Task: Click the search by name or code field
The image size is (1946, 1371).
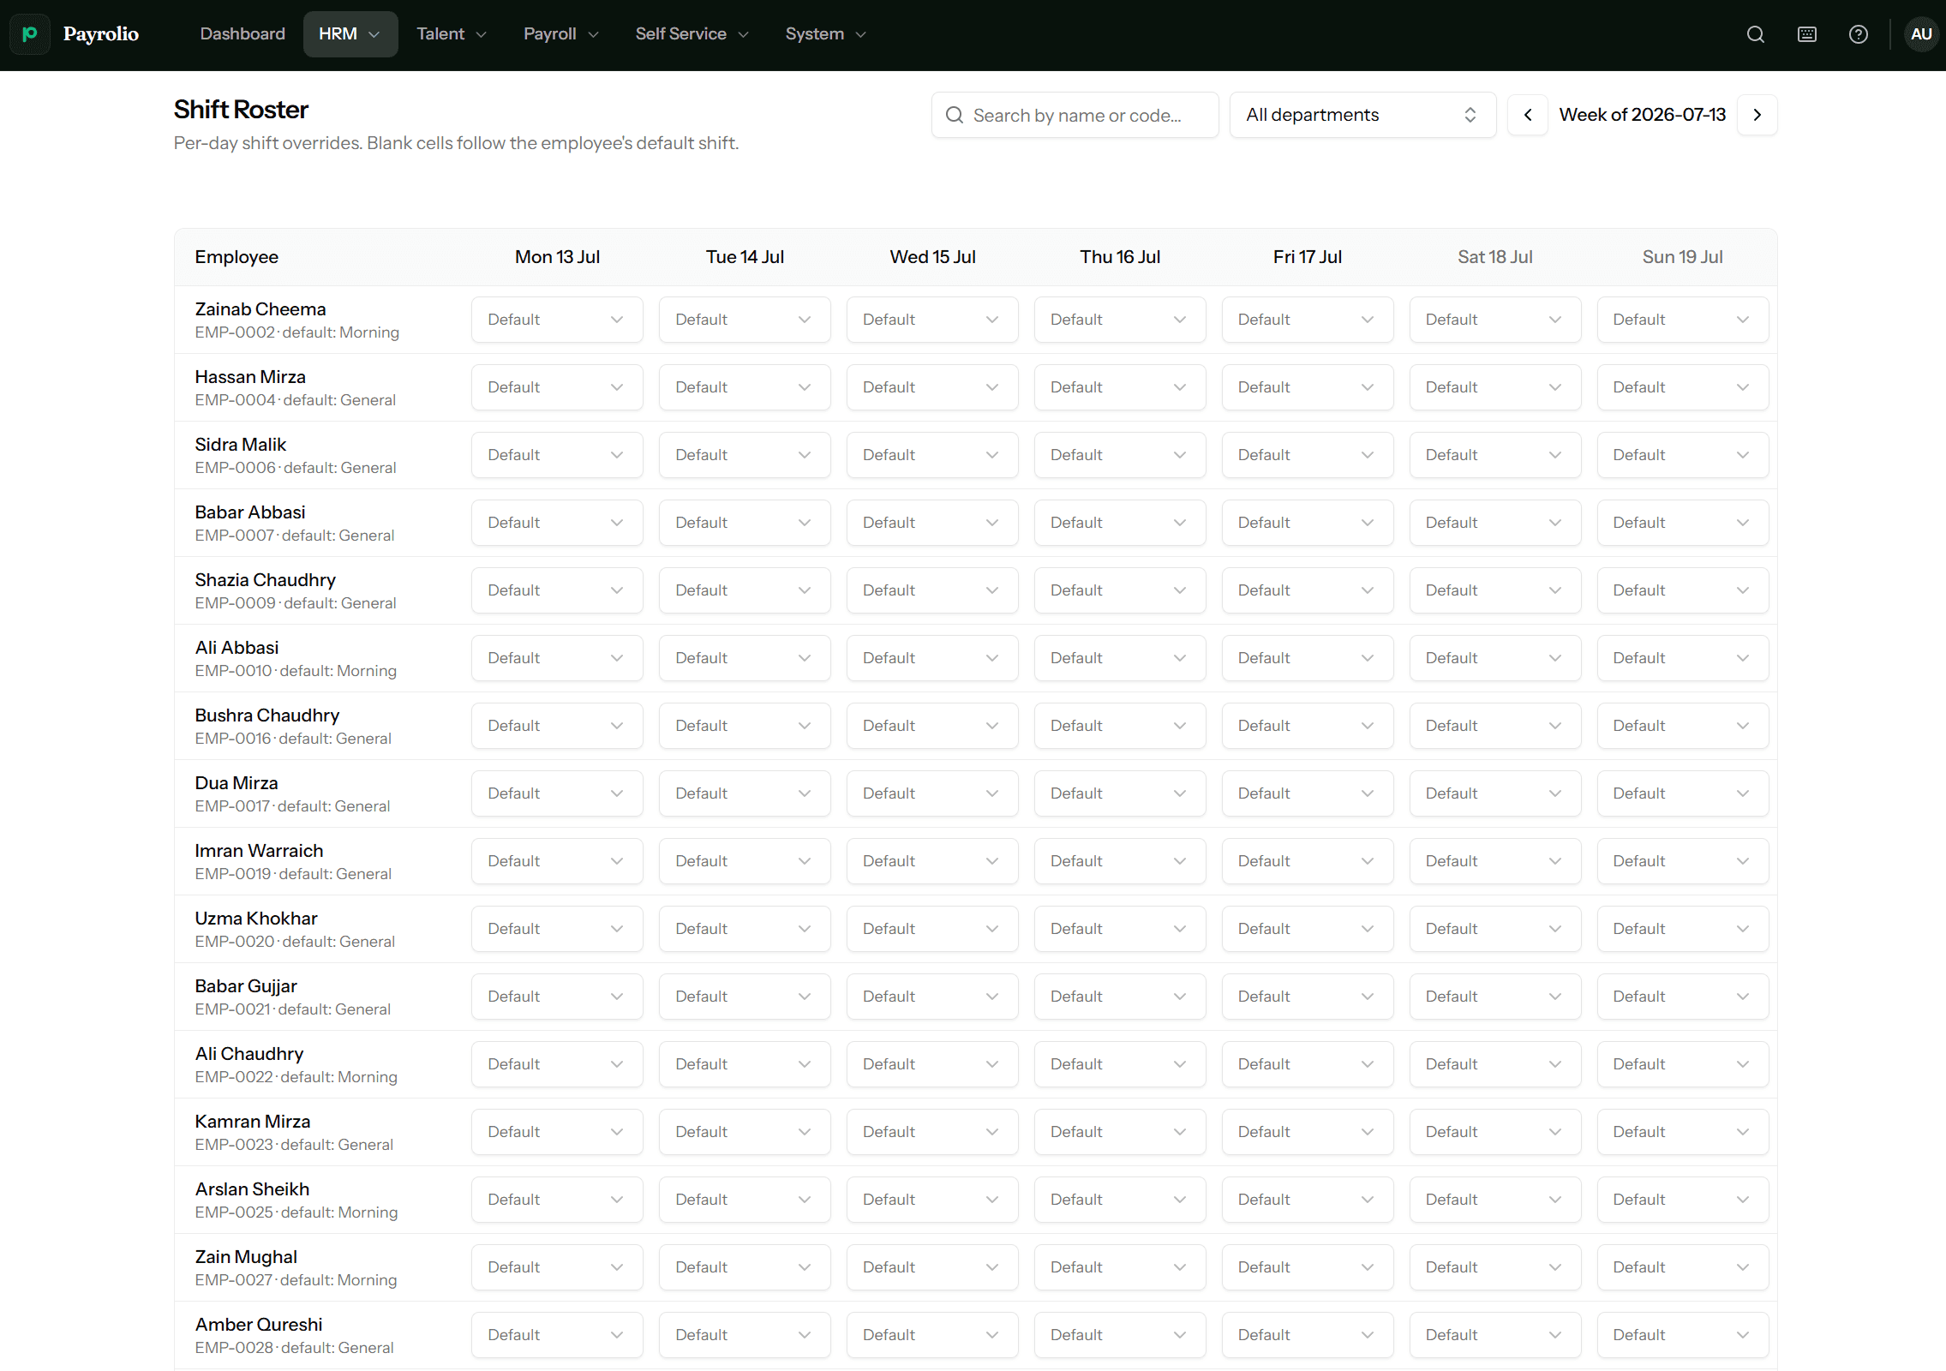Action: (1075, 115)
